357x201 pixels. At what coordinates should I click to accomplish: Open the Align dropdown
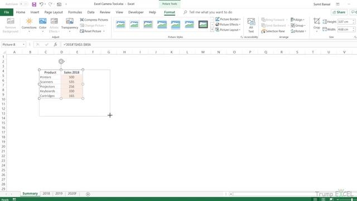pyautogui.click(x=297, y=20)
